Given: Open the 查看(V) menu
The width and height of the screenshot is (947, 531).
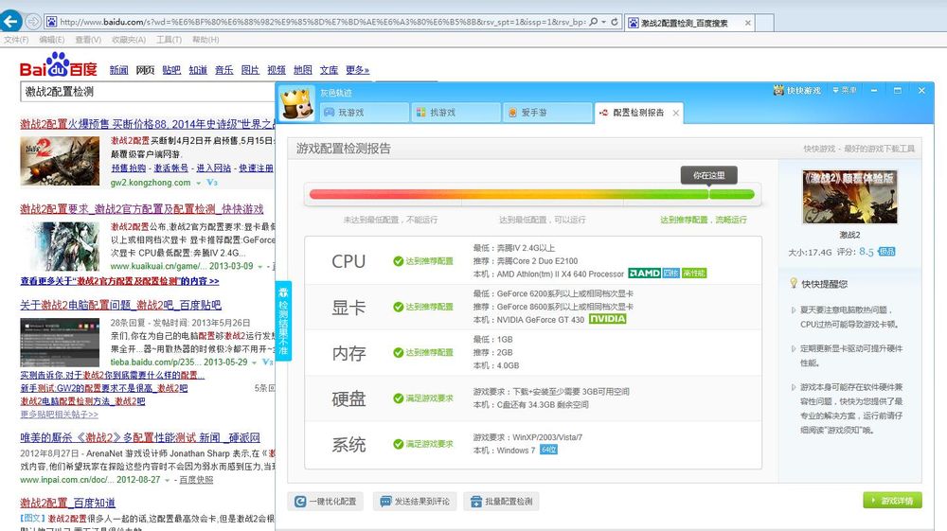Looking at the screenshot, I should pyautogui.click(x=88, y=40).
